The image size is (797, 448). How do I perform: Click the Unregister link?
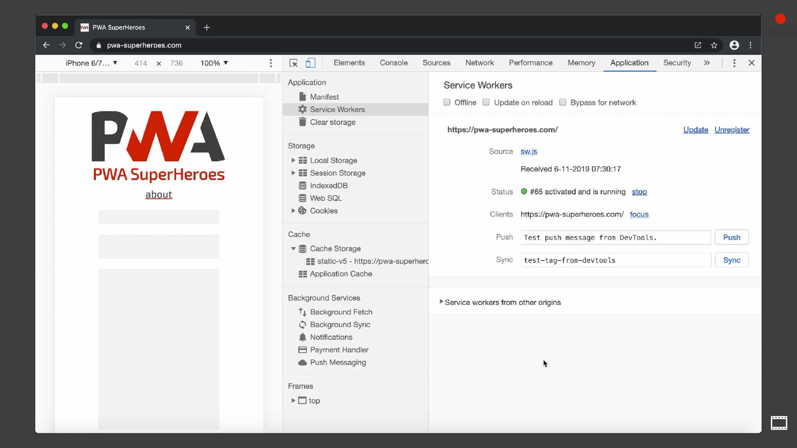tap(732, 130)
